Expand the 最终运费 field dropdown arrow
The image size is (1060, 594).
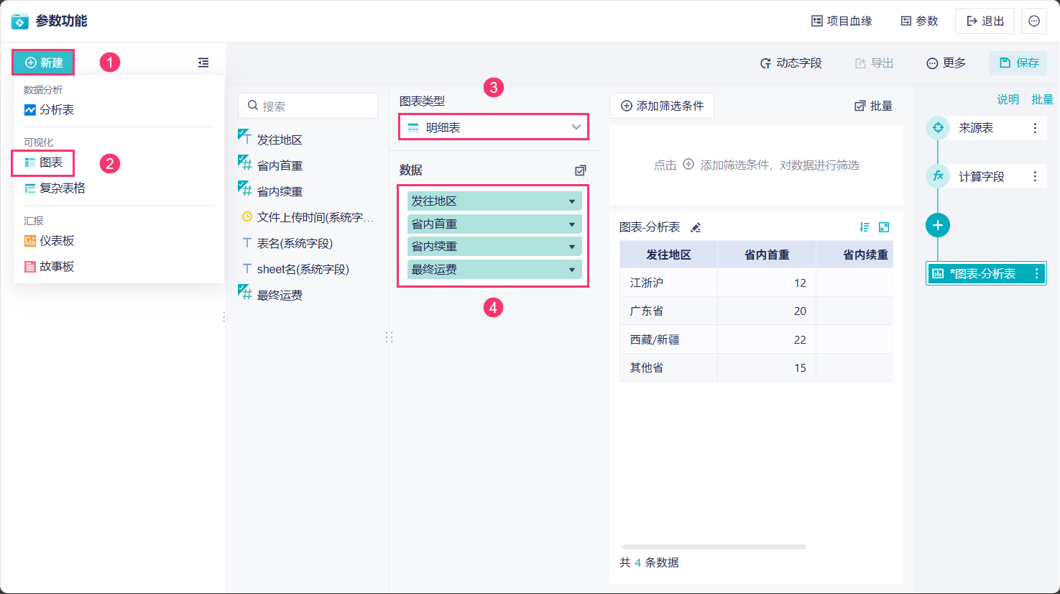572,270
